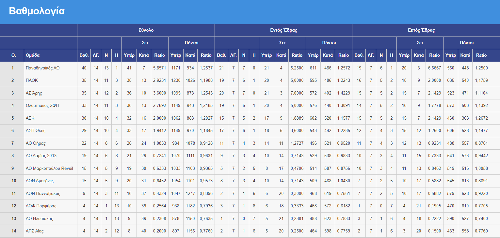This screenshot has width=500, height=238.
Task: Click the 5,8571 set ratio cell
Action: click(159, 68)
